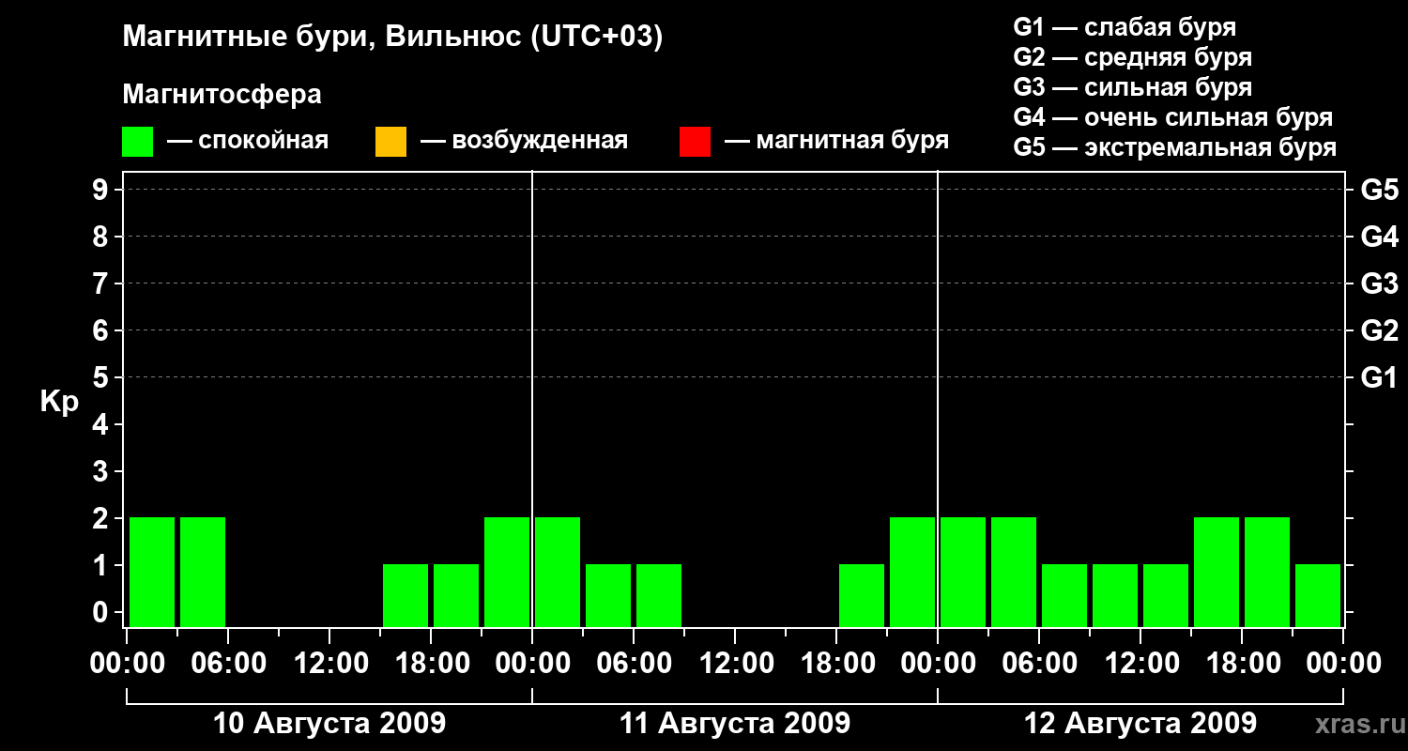1408x751 pixels.
Task: Click the 12 August 12:00–15:00 green bar
Action: click(1166, 595)
